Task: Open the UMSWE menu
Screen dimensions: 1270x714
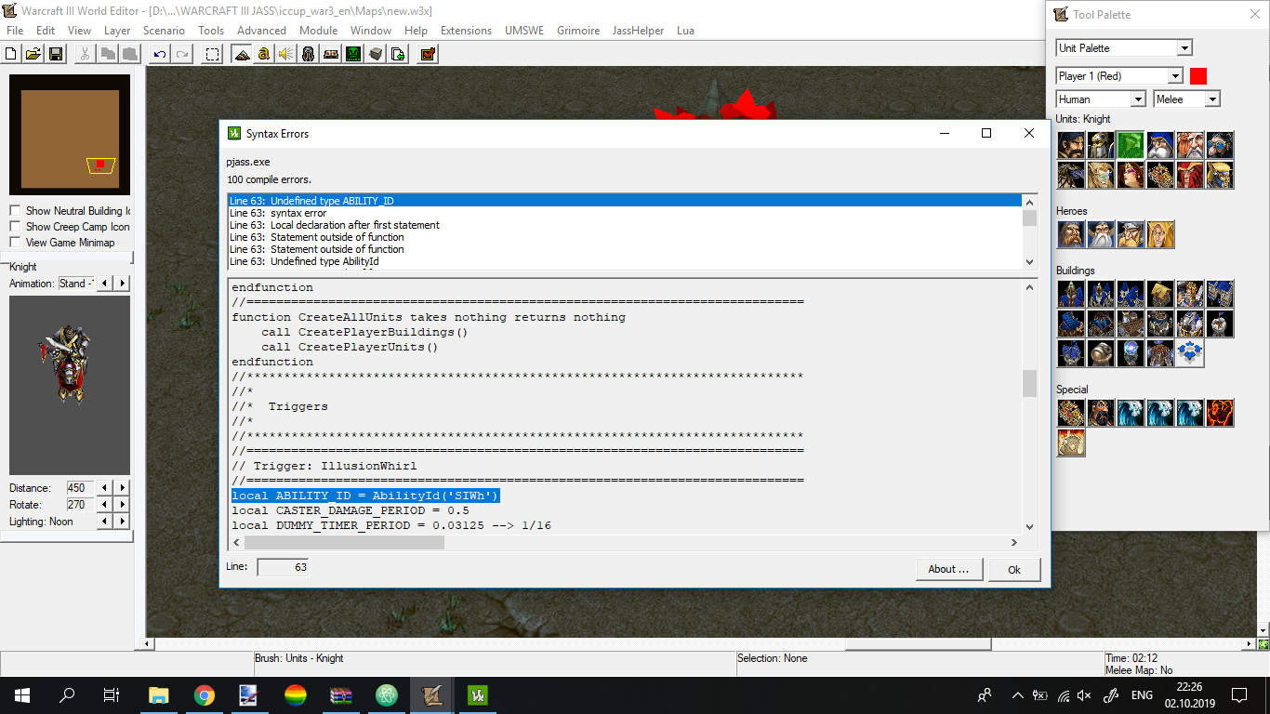Action: [525, 31]
